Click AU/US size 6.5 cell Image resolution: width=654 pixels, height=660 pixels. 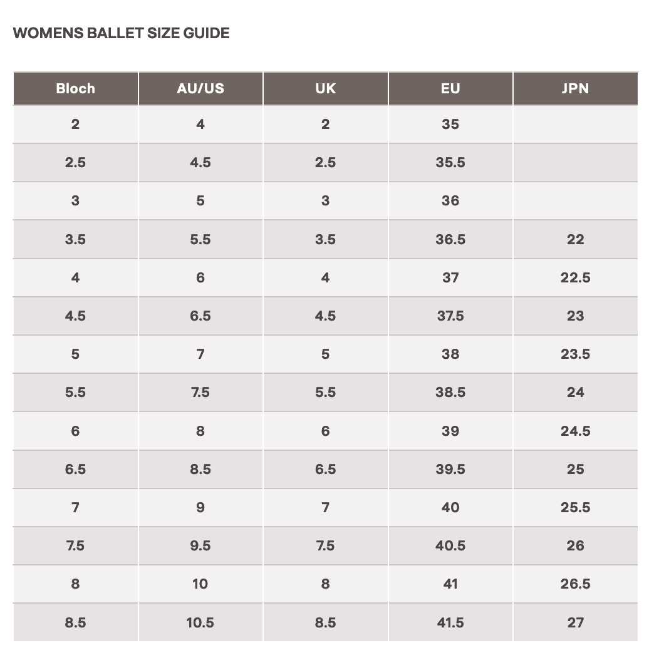(x=200, y=316)
